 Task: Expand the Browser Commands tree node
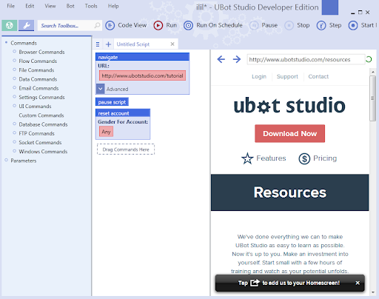[14, 52]
